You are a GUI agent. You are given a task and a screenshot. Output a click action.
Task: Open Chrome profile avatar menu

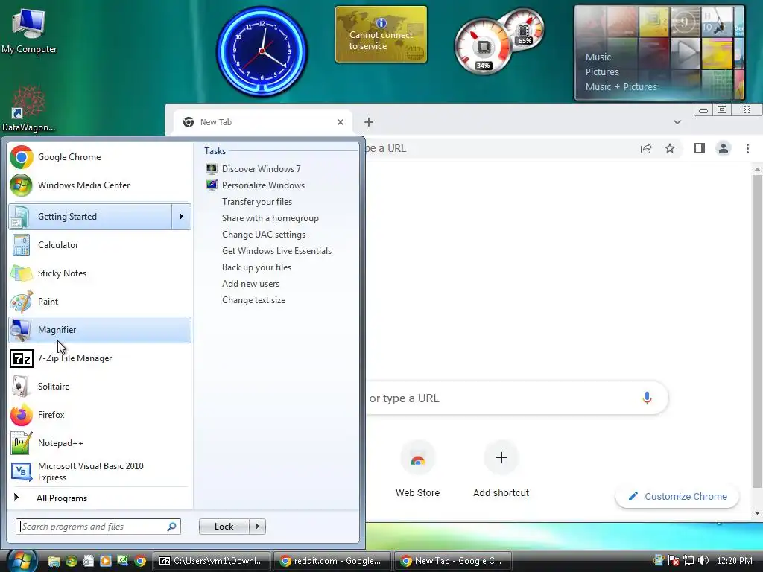pyautogui.click(x=724, y=148)
